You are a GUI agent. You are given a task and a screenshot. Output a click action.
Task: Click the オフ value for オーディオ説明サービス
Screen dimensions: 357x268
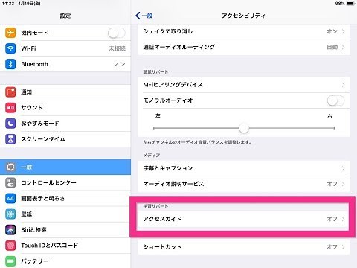pyautogui.click(x=332, y=184)
